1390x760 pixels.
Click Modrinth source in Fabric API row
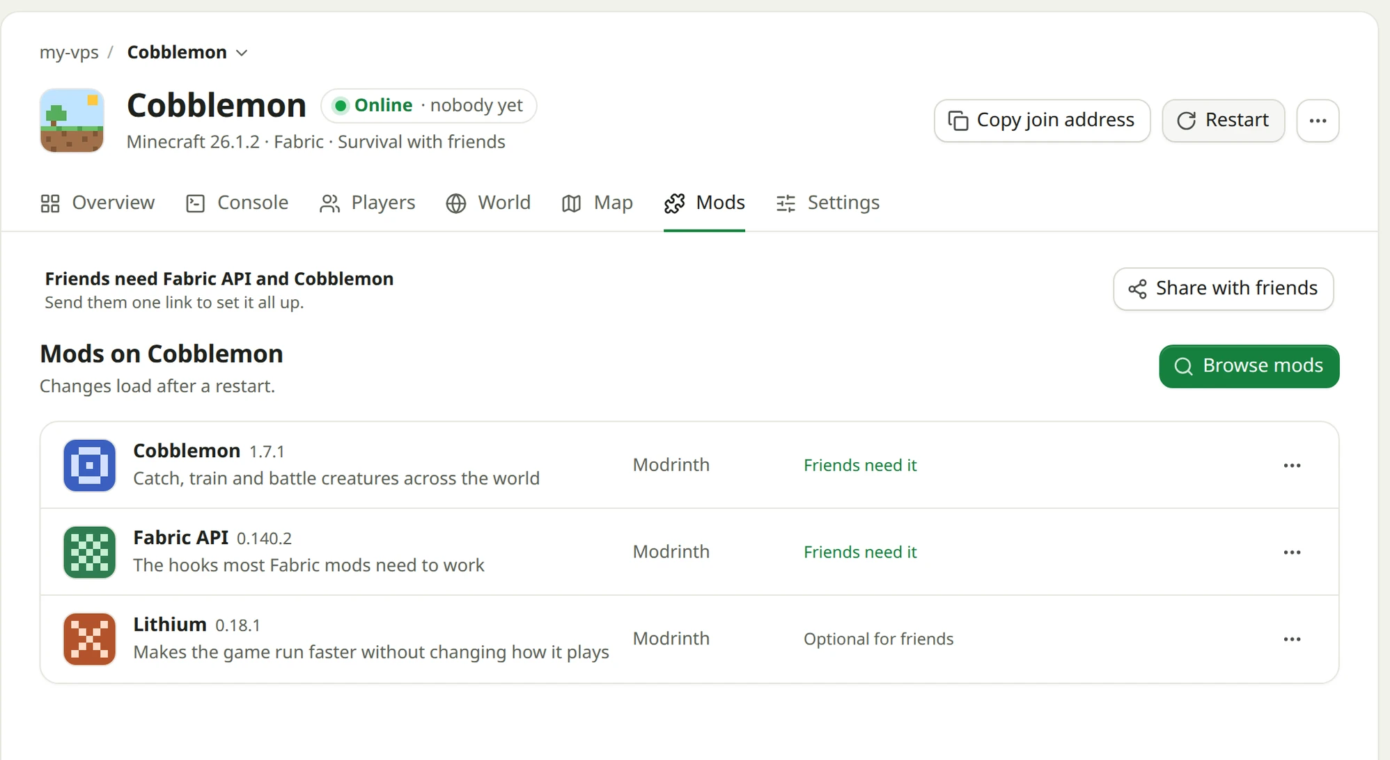(x=671, y=552)
